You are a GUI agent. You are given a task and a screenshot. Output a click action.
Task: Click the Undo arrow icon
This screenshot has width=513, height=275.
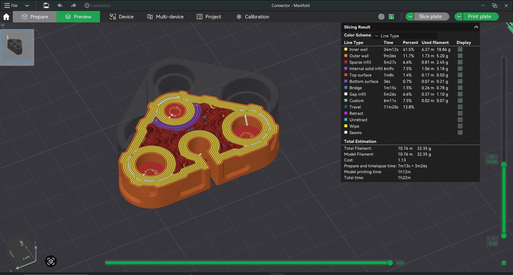[60, 5]
